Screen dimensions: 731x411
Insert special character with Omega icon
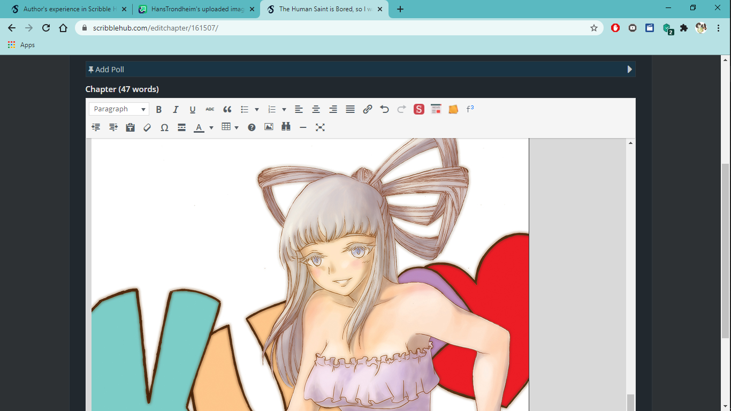click(x=164, y=127)
